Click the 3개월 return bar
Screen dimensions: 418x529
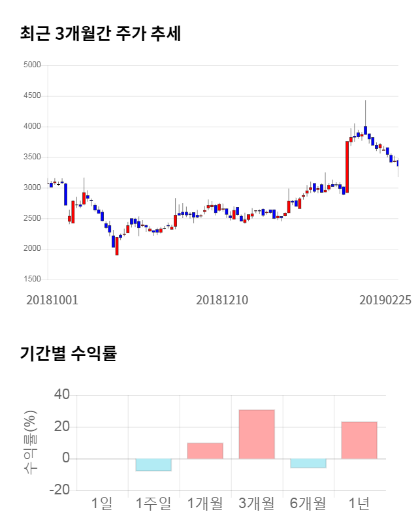pos(257,434)
